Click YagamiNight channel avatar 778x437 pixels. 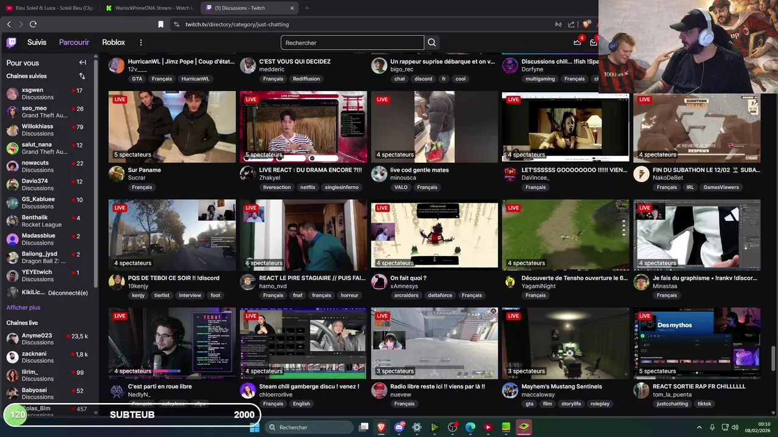510,282
